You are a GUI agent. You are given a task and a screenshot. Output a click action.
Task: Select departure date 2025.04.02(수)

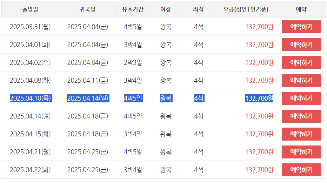click(30, 62)
